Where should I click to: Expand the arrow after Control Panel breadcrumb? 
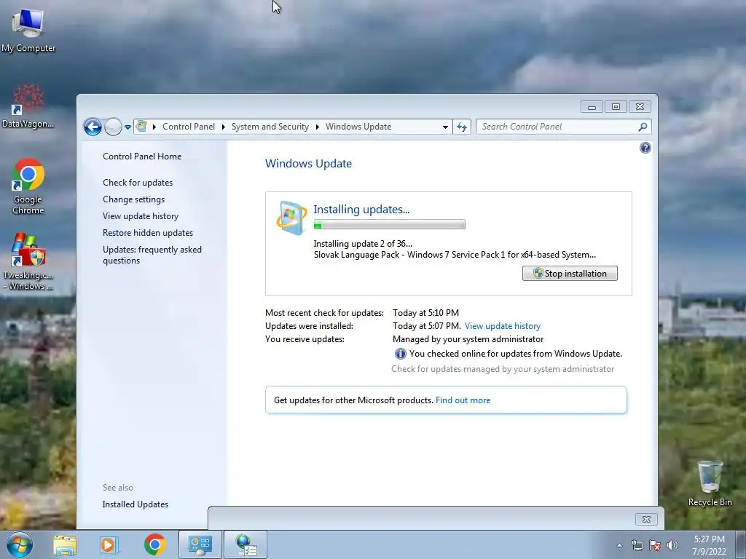[223, 127]
